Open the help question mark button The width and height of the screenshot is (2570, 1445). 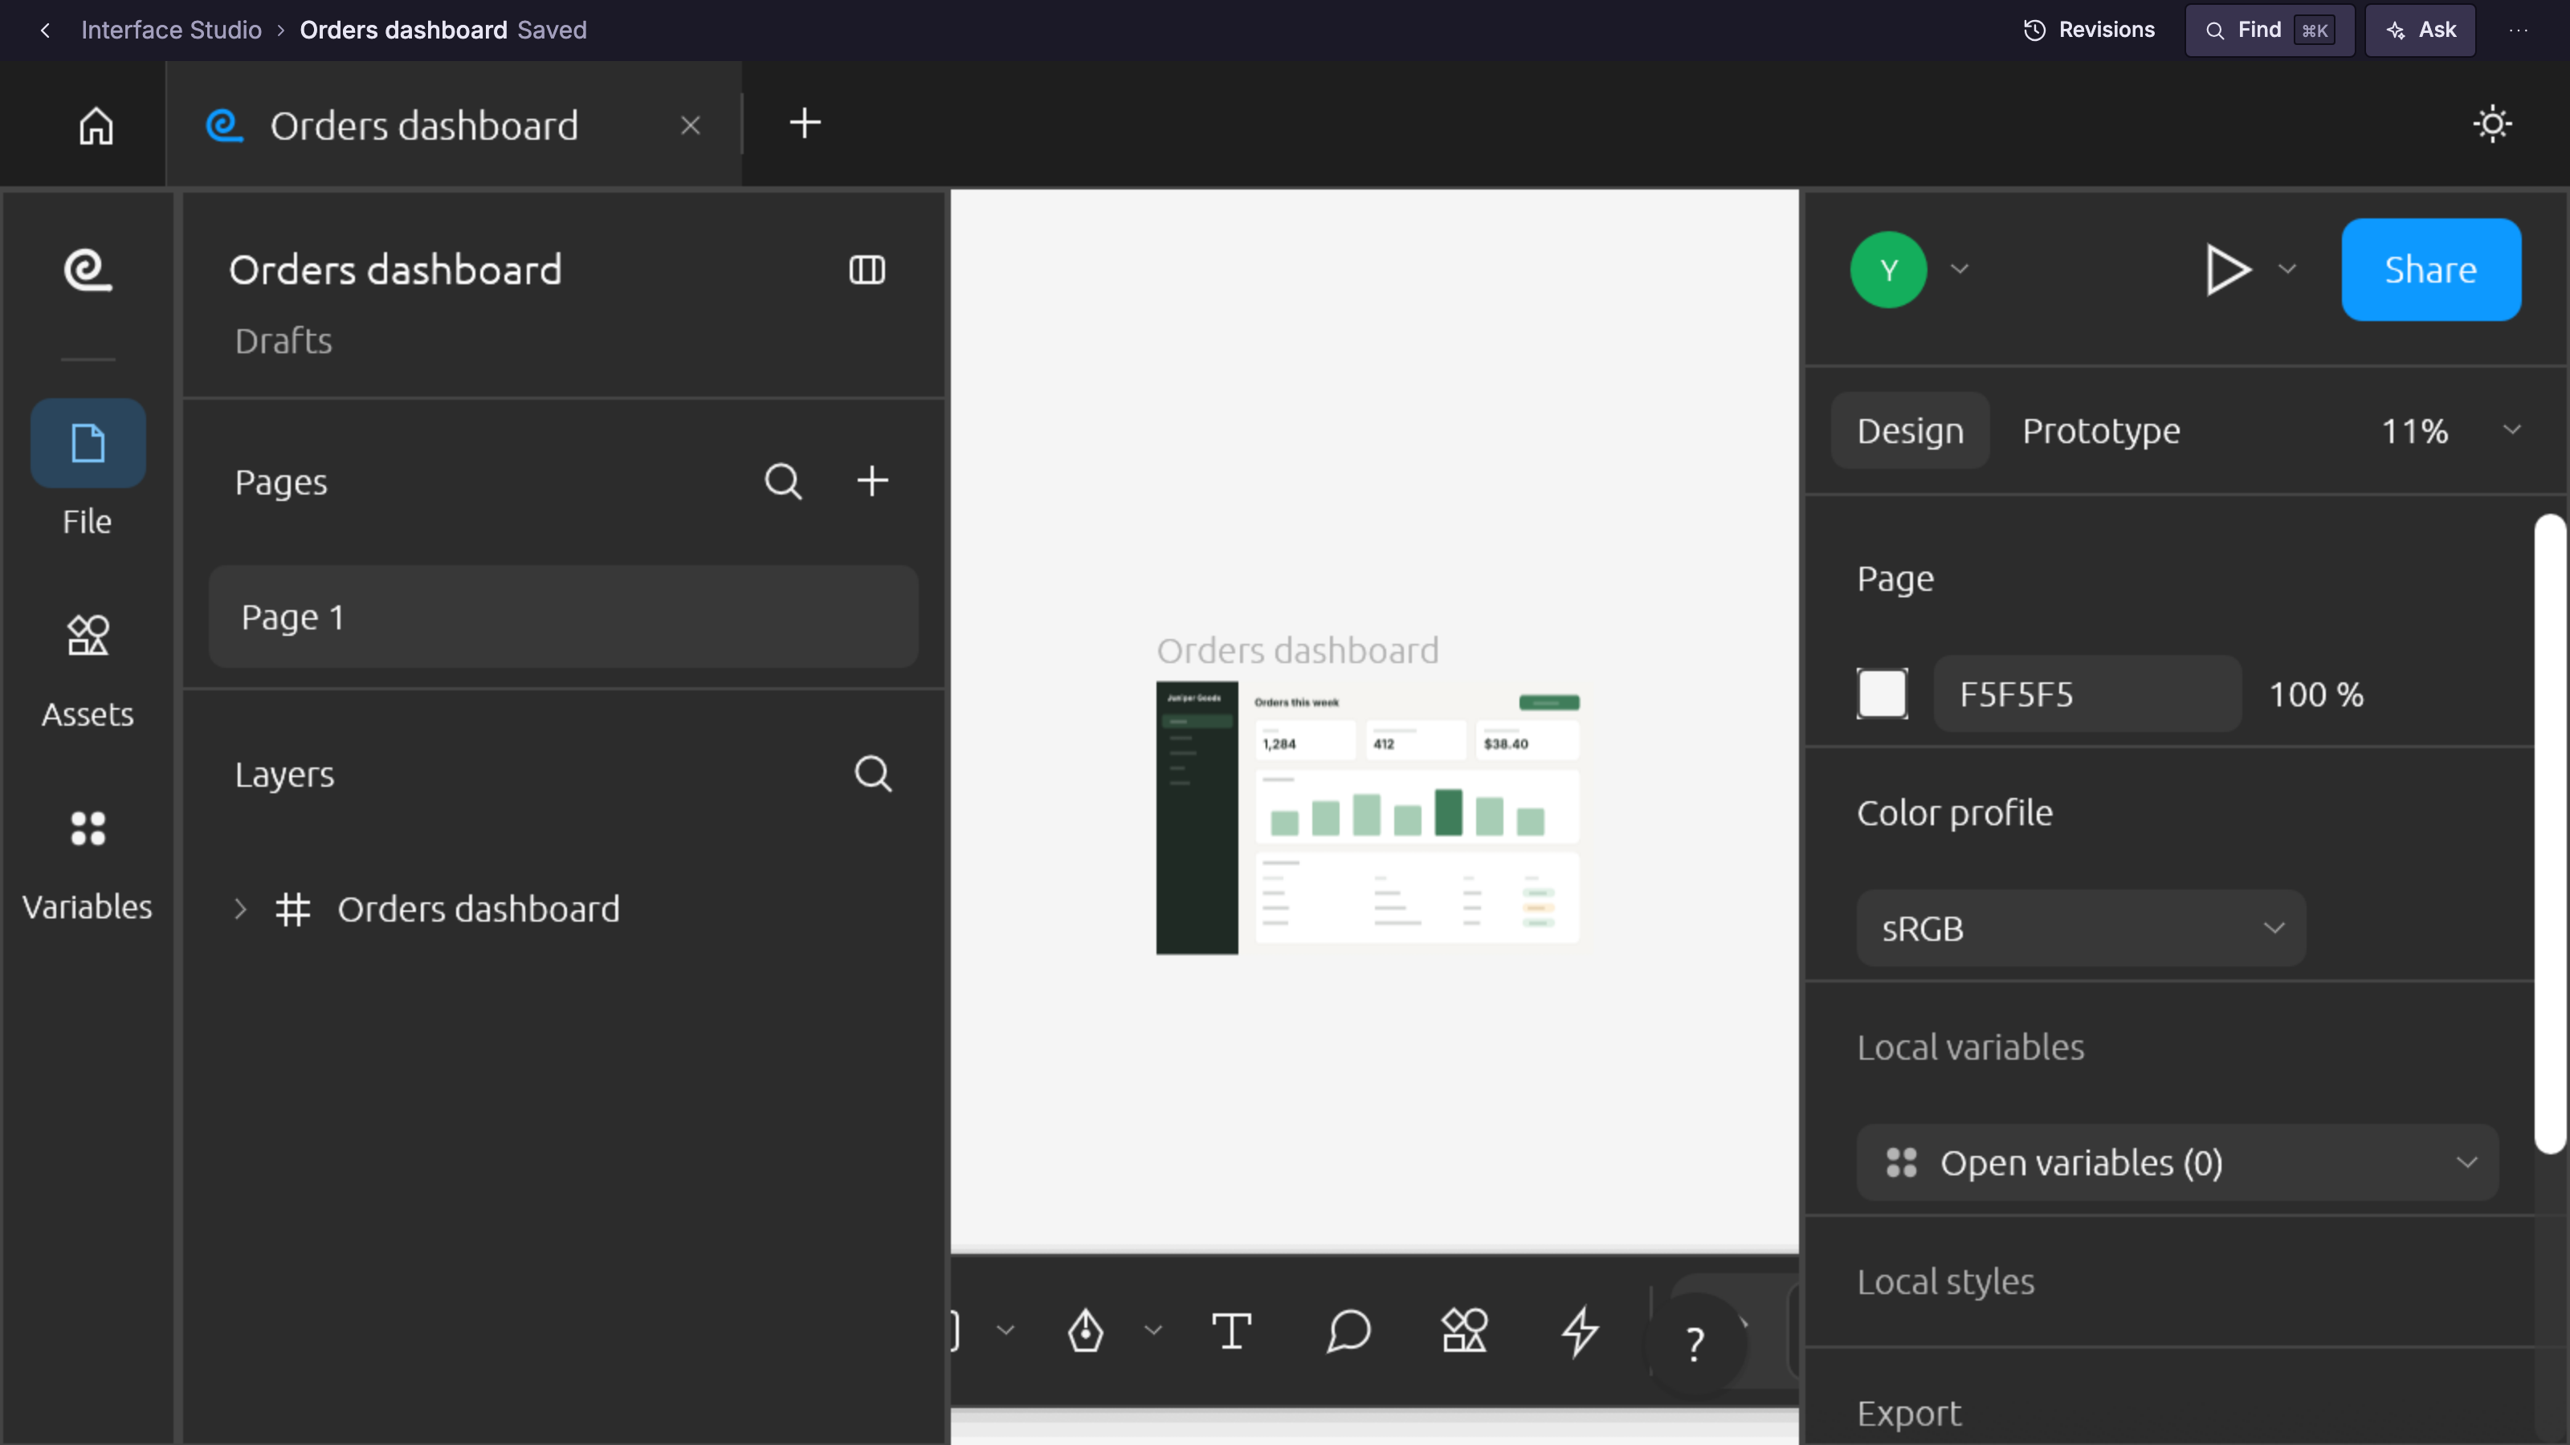1695,1343
